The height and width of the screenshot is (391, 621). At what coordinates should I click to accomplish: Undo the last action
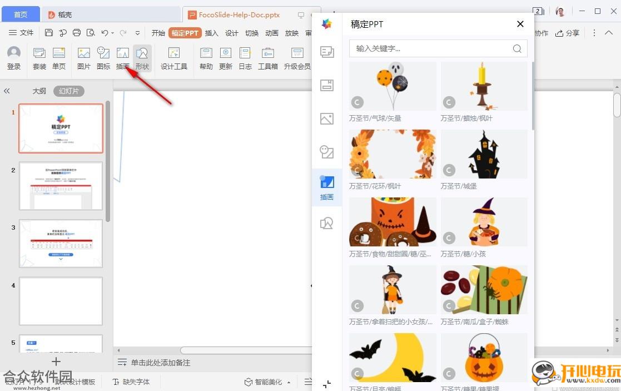(105, 33)
